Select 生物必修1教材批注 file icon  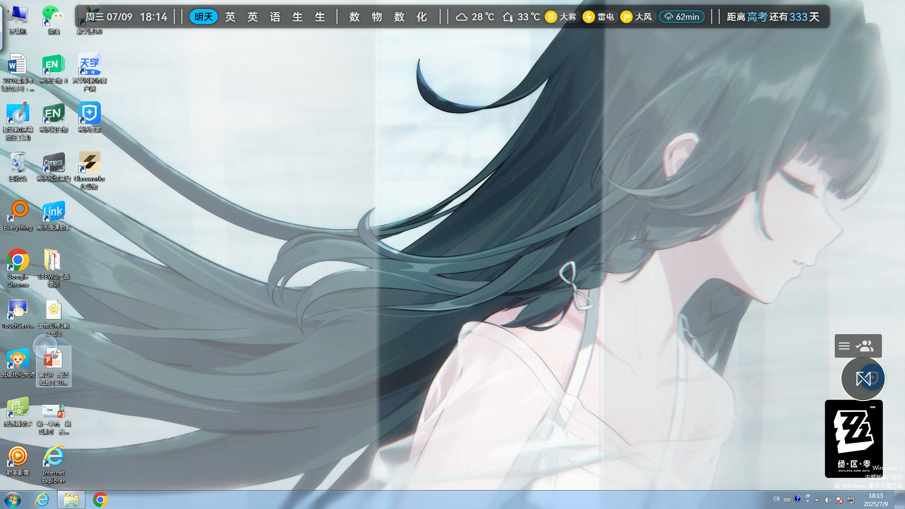pos(54,318)
